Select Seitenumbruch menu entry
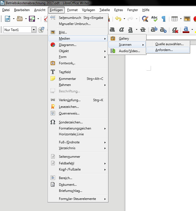The height and width of the screenshot is (211, 196). [78, 18]
